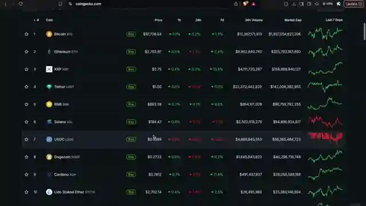Click the Buy button for Dogecoin
Screen dimensions: 366x206
coord(131,157)
